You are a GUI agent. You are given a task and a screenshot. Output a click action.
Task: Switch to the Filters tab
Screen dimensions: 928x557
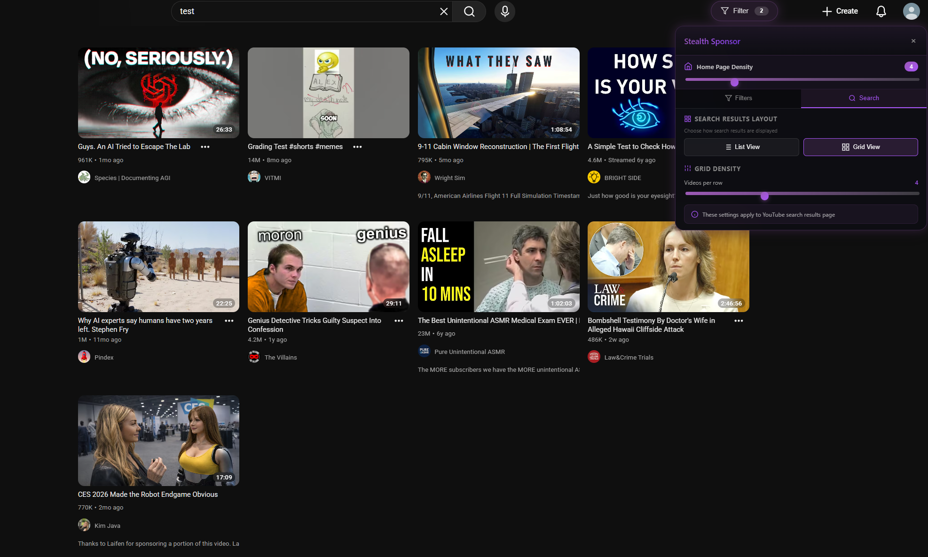click(738, 98)
